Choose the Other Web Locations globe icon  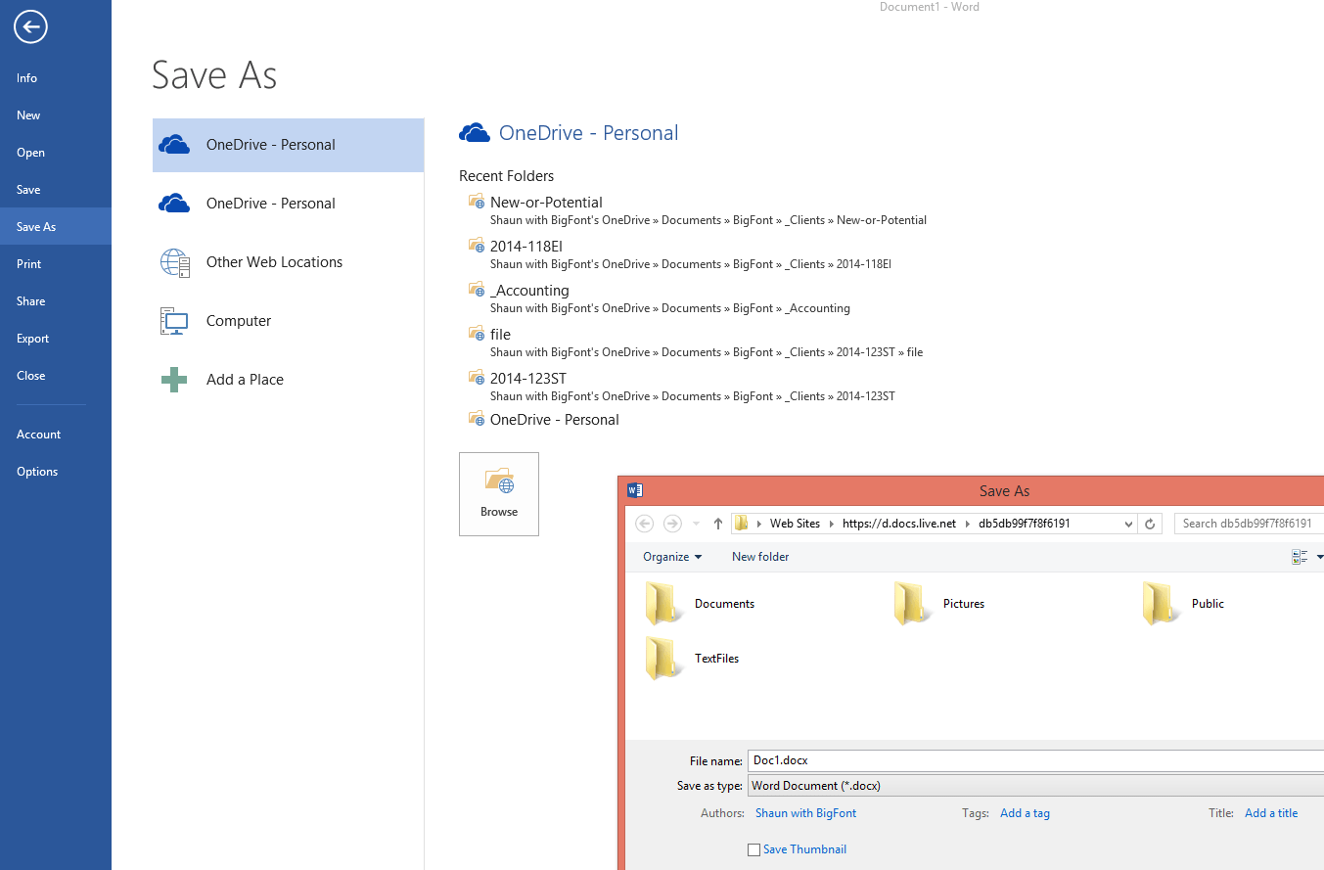pos(174,262)
